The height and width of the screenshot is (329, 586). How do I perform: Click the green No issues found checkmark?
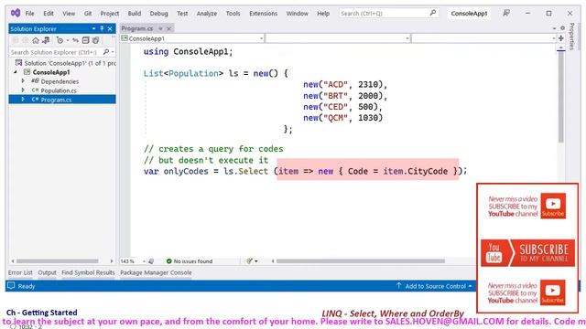[168, 261]
